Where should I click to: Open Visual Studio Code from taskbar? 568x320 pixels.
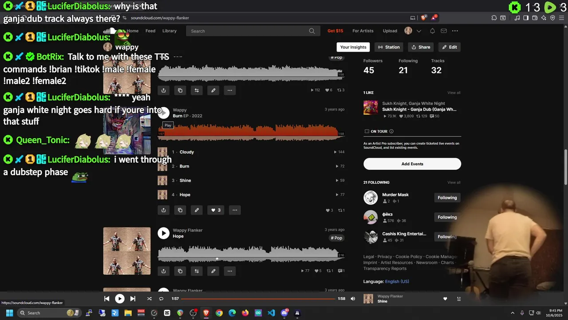(271, 313)
